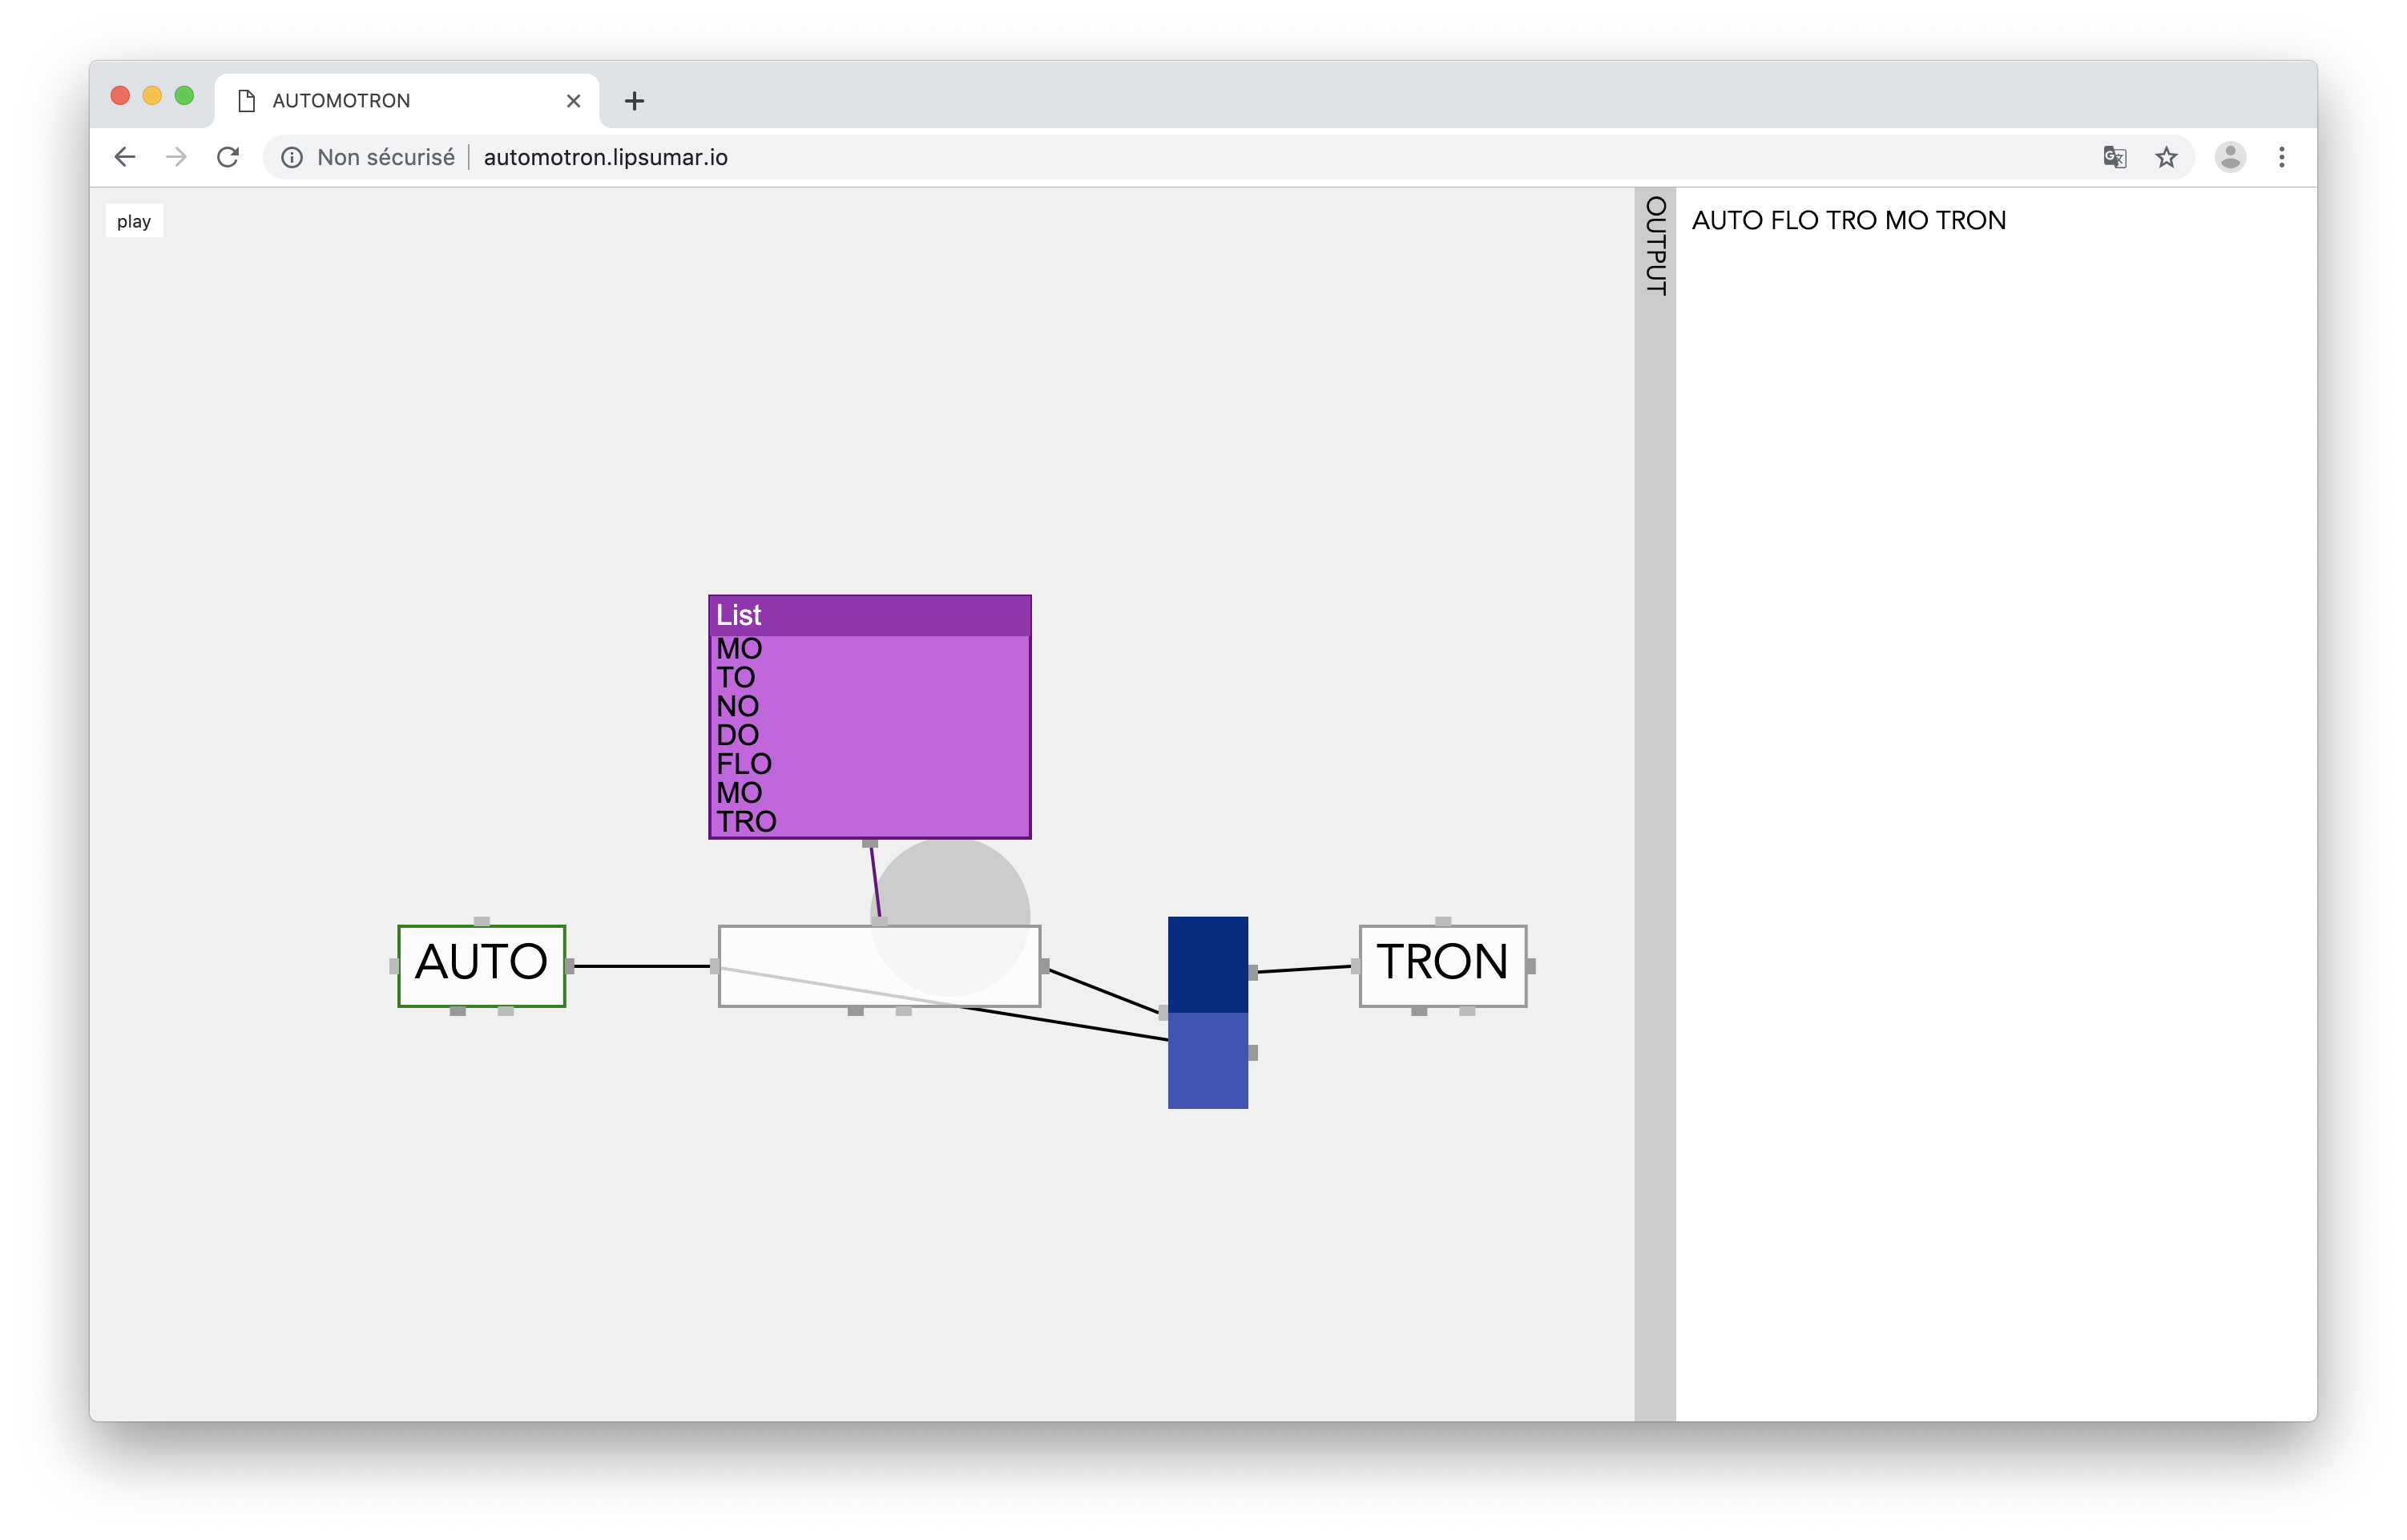The height and width of the screenshot is (1540, 2407).
Task: Bookmark this page with star icon
Action: point(2166,157)
